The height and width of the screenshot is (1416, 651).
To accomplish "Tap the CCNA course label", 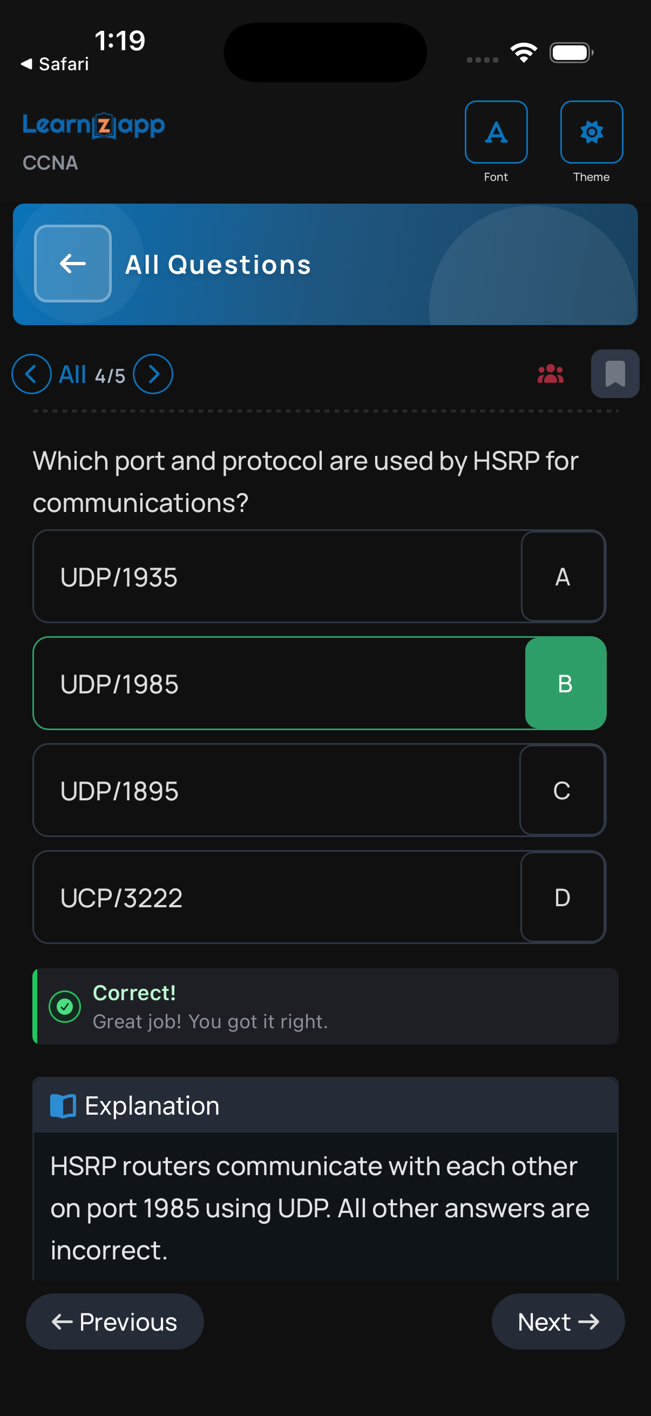I will pyautogui.click(x=50, y=163).
